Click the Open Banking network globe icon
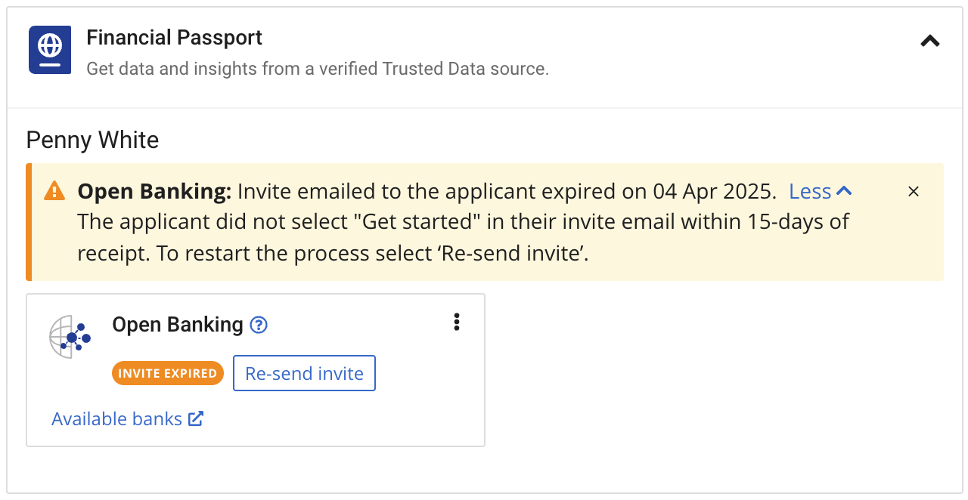Image resolution: width=968 pixels, height=500 pixels. pyautogui.click(x=70, y=337)
